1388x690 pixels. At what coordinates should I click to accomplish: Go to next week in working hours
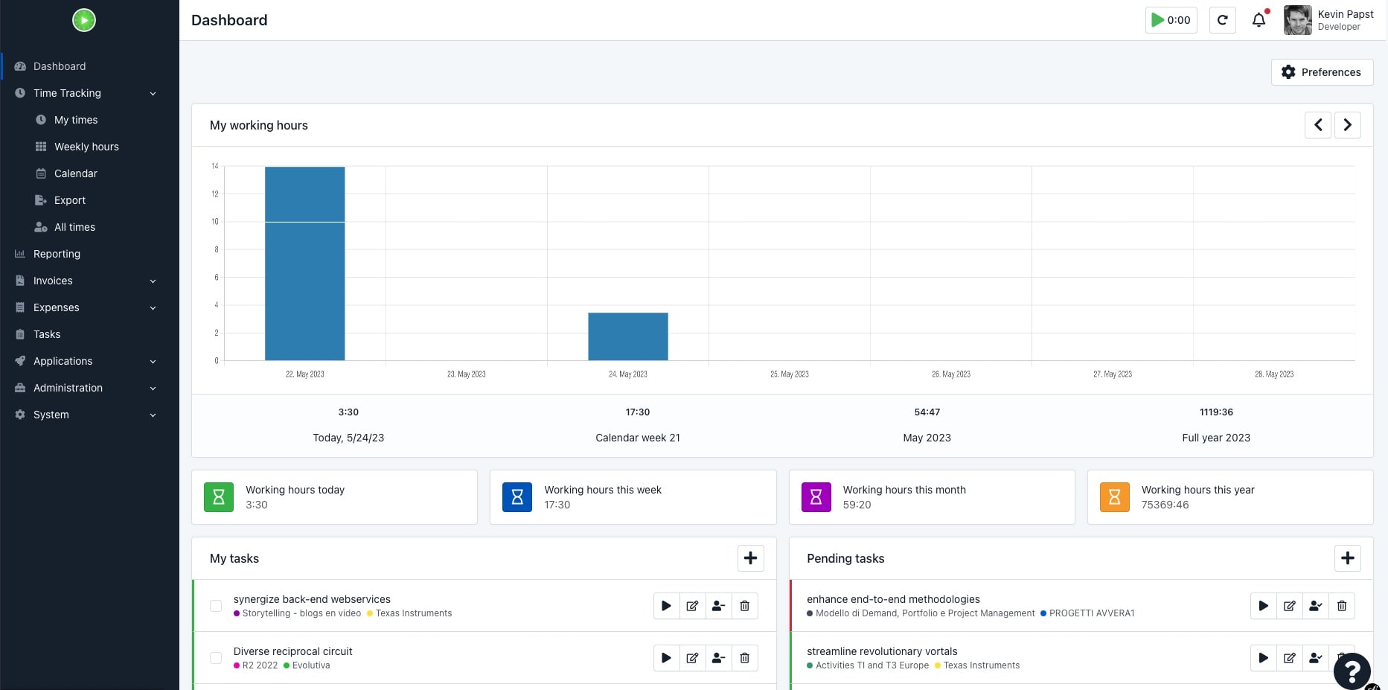1348,125
